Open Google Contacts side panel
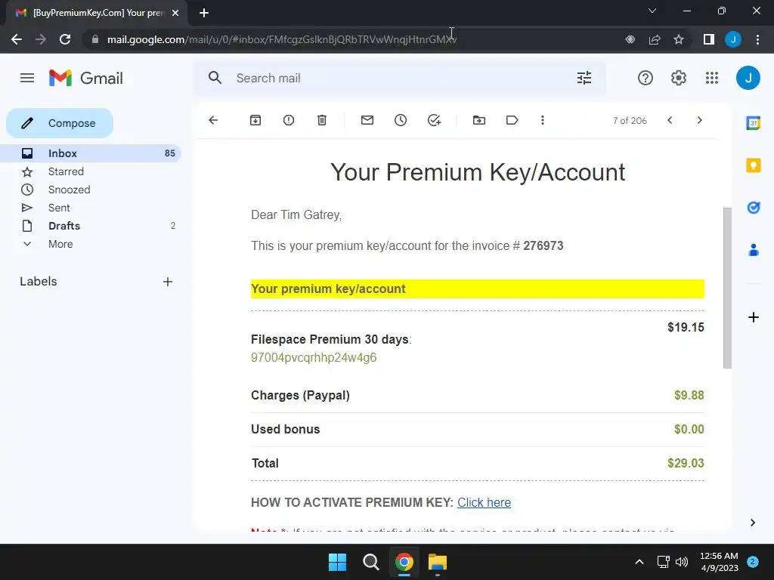The width and height of the screenshot is (774, 580). [x=754, y=250]
